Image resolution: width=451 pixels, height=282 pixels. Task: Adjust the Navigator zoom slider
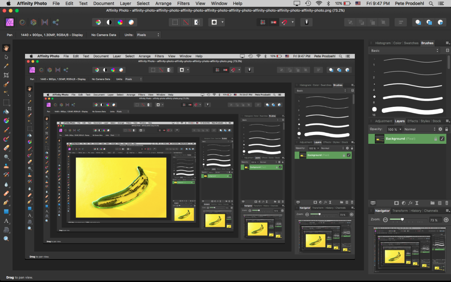402,219
